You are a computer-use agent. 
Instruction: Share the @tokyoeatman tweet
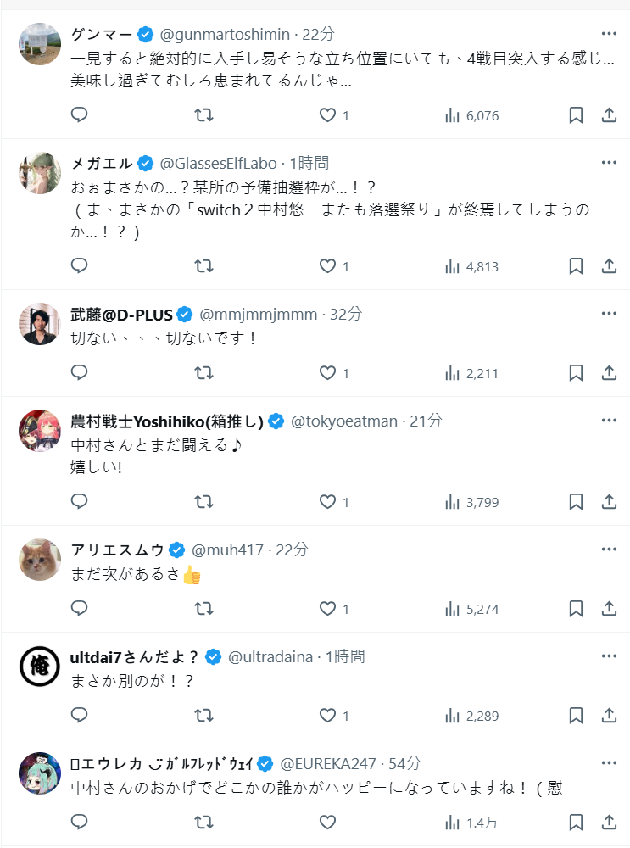609,502
